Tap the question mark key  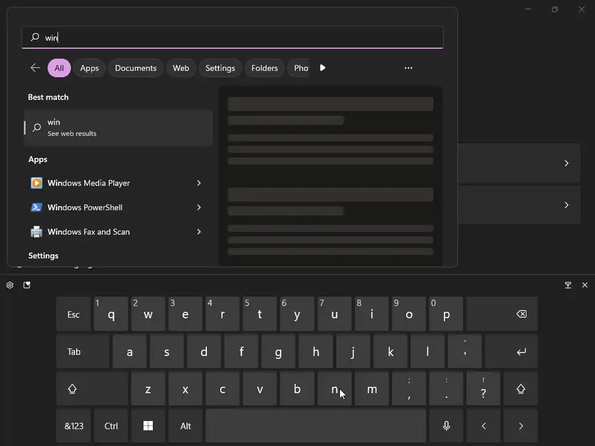coord(483,389)
